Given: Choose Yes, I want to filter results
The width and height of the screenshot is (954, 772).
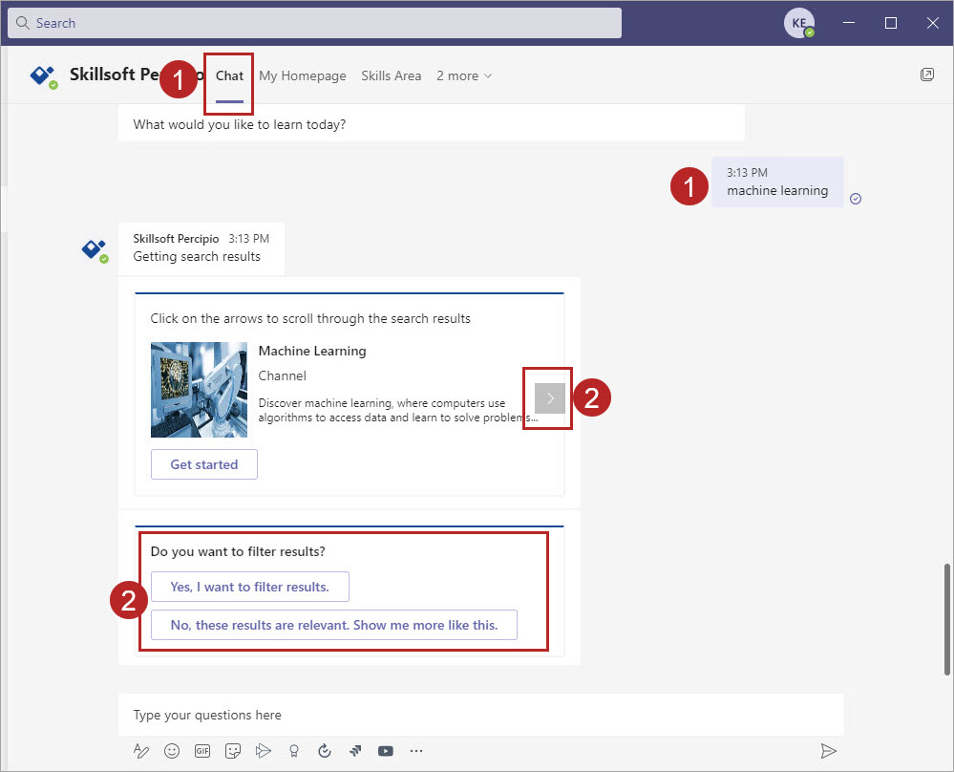Looking at the screenshot, I should pos(250,587).
